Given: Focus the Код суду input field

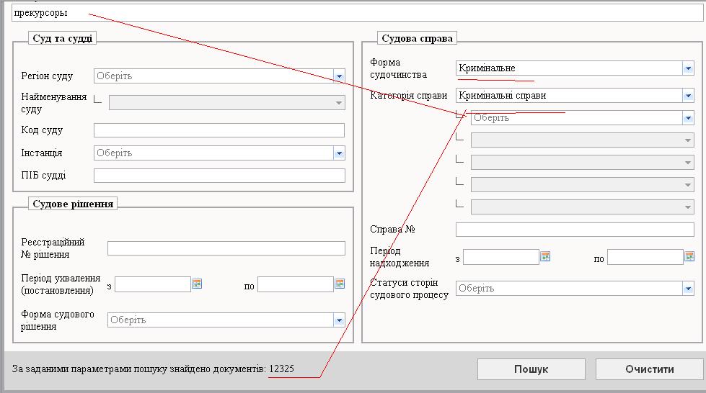Looking at the screenshot, I should point(219,130).
